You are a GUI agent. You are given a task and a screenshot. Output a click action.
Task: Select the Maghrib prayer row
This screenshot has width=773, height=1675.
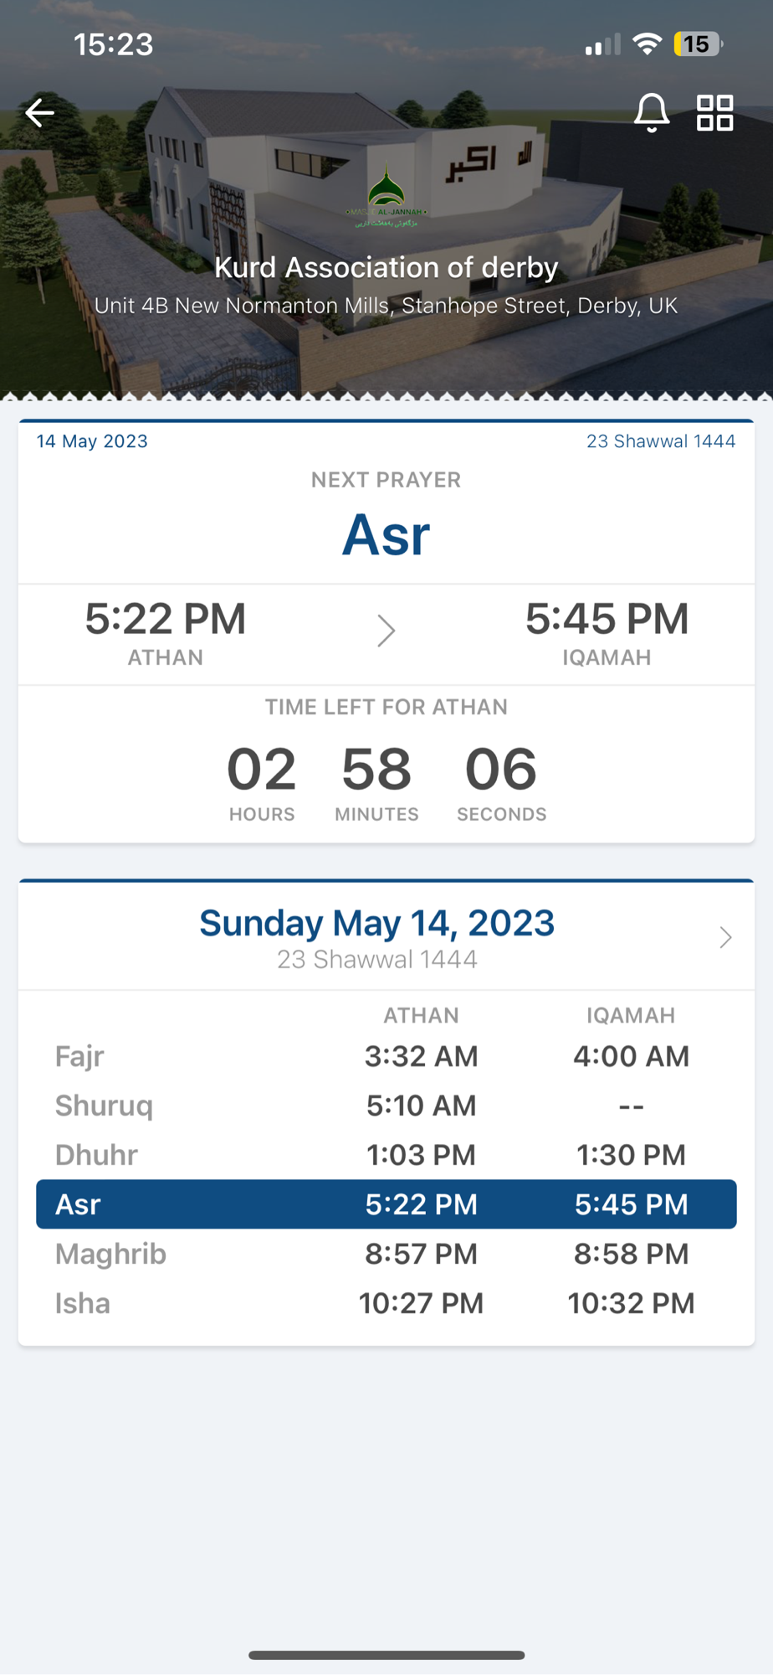(x=386, y=1254)
